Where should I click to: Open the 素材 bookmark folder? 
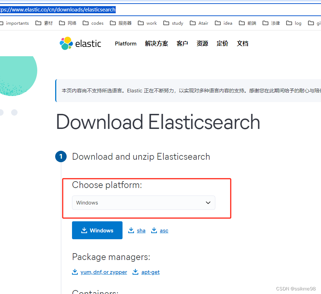pos(44,23)
